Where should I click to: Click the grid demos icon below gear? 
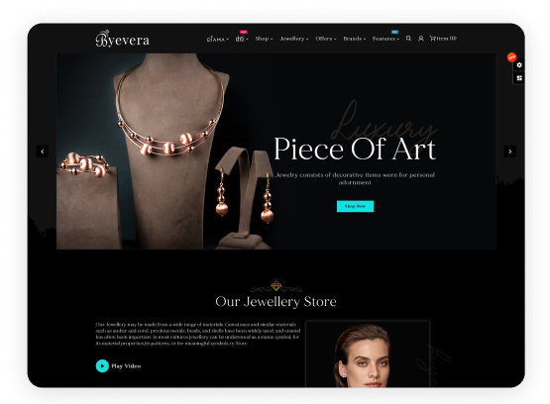[519, 78]
